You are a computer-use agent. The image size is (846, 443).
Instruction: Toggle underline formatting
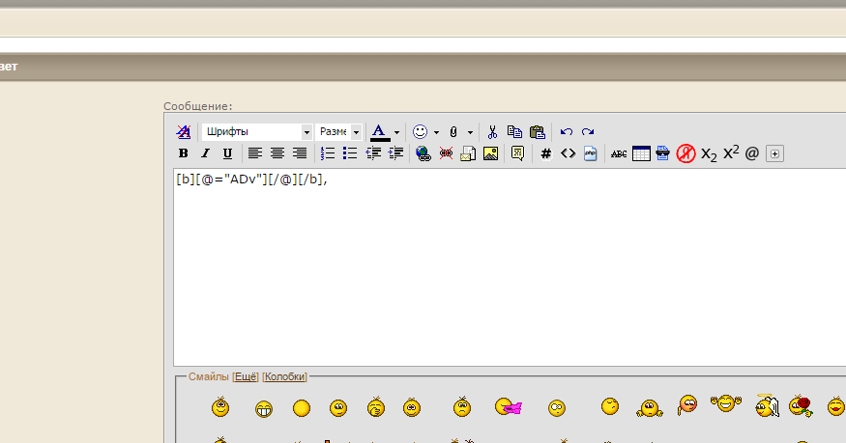pyautogui.click(x=227, y=153)
